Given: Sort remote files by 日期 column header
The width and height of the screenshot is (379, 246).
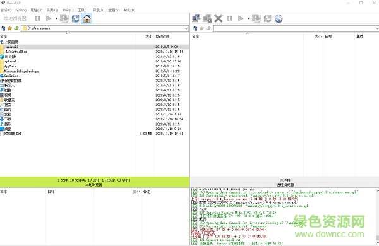Looking at the screenshot, I should click(x=339, y=37).
